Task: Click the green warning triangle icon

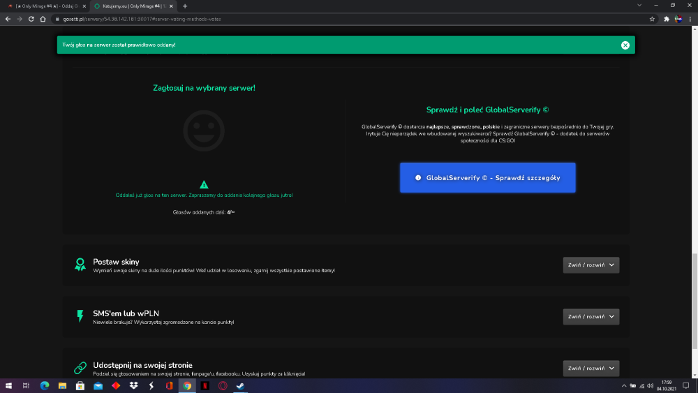Action: tap(204, 184)
